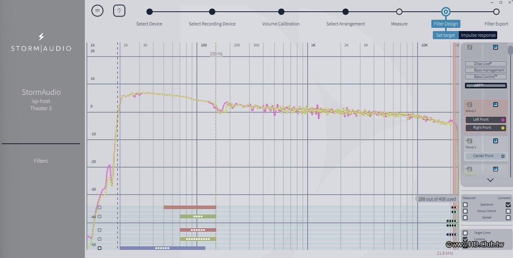Click the Group 3 blue link icon
This screenshot has width=513, height=258.
pos(496,169)
